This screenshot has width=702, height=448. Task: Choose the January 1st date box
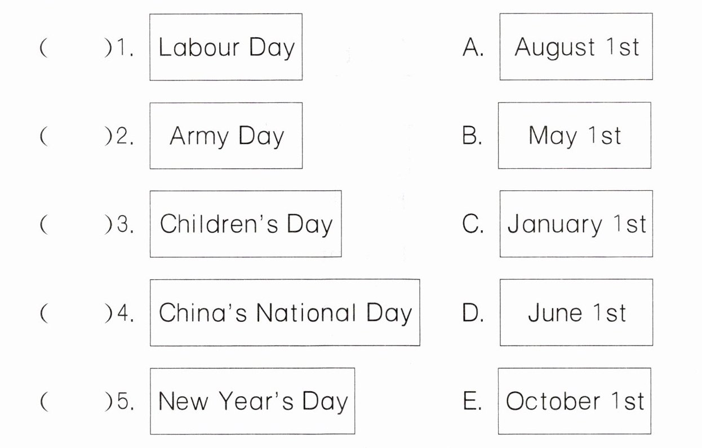tap(576, 224)
